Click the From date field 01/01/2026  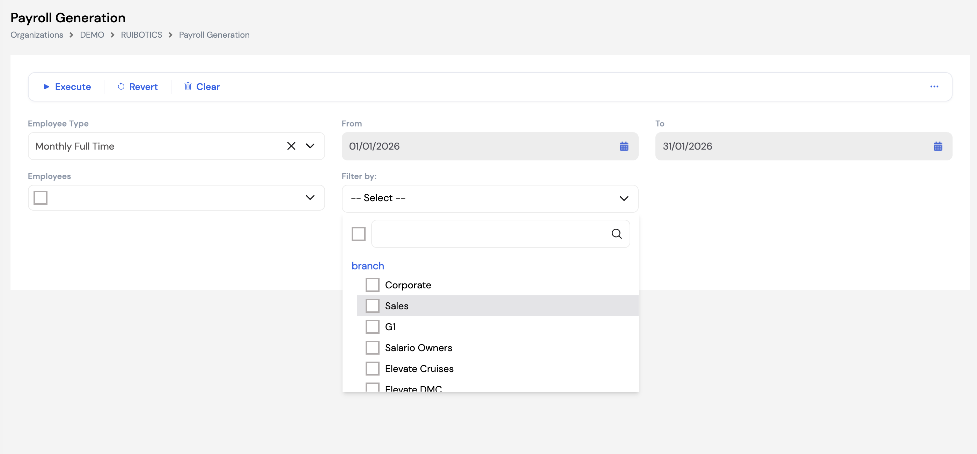(490, 146)
